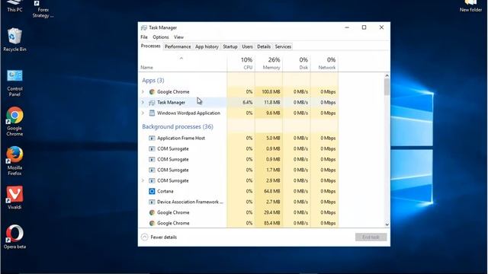The height and width of the screenshot is (274, 488).
Task: Select the Mozilla Firefox desktop shortcut
Action: [x=14, y=161]
